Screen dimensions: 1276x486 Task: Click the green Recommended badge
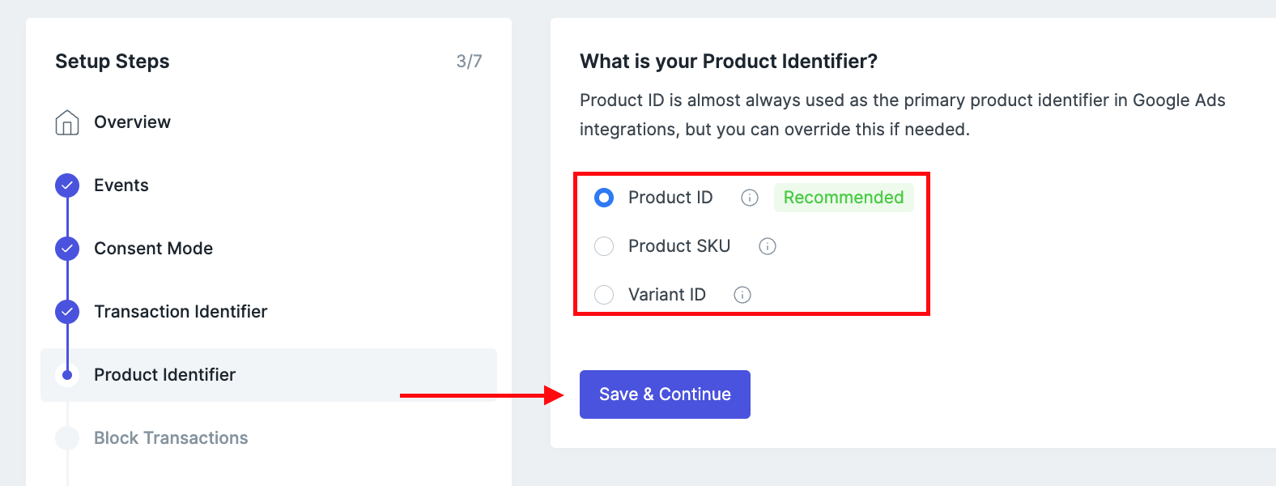(x=844, y=198)
